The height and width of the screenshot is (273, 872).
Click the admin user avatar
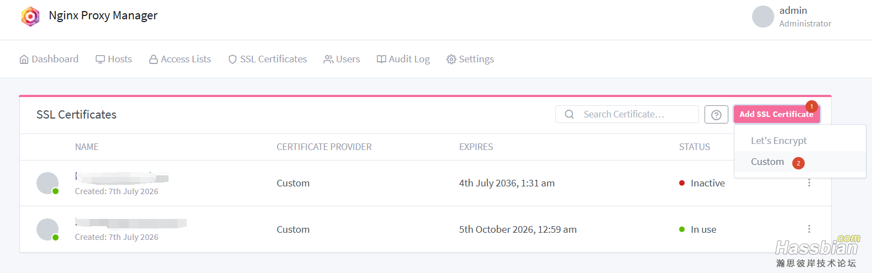point(763,17)
